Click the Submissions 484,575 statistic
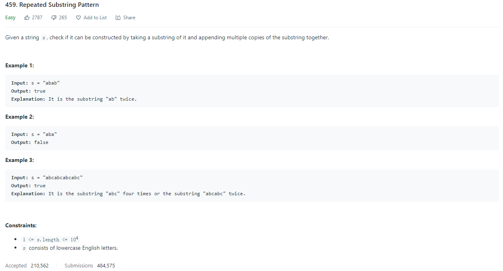The width and height of the screenshot is (503, 271). click(x=90, y=265)
